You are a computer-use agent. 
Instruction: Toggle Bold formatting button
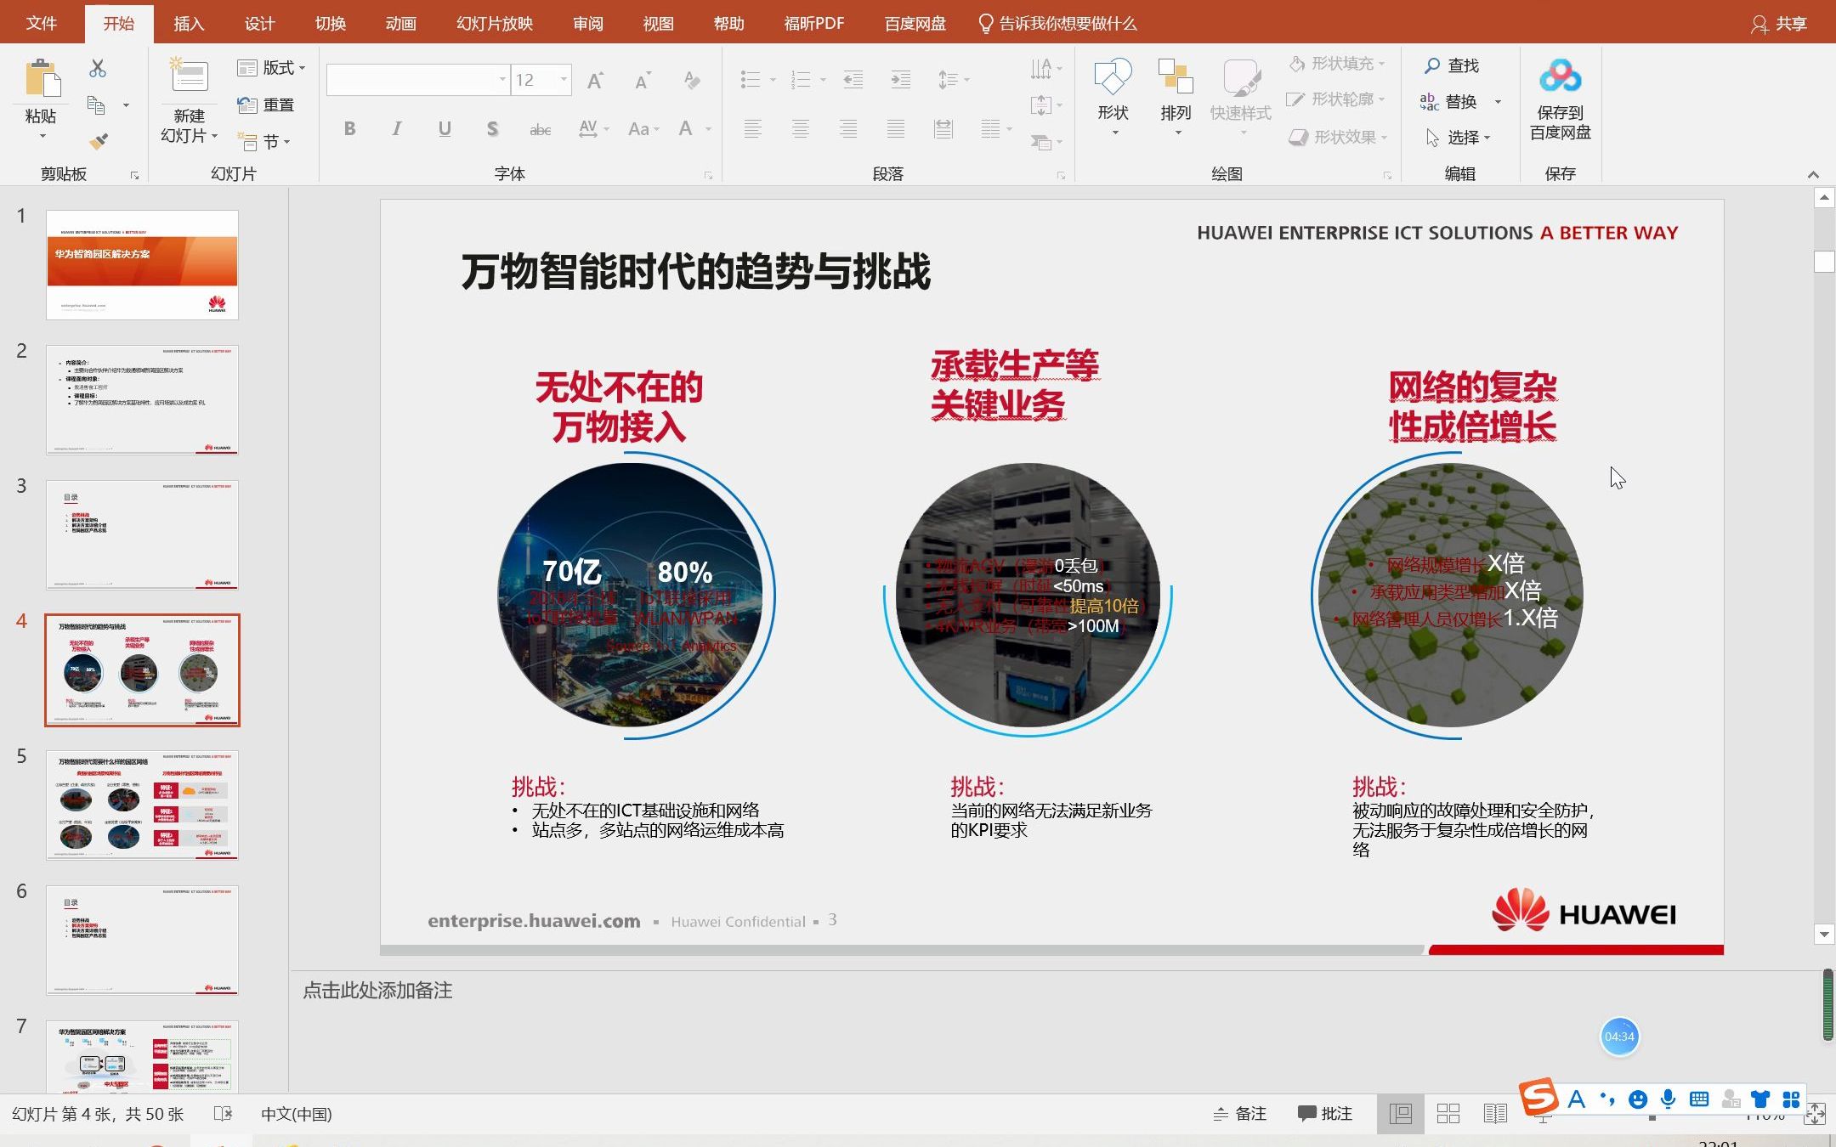(x=349, y=129)
